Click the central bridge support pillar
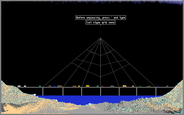This screenshot has width=184, height=115. (100, 92)
